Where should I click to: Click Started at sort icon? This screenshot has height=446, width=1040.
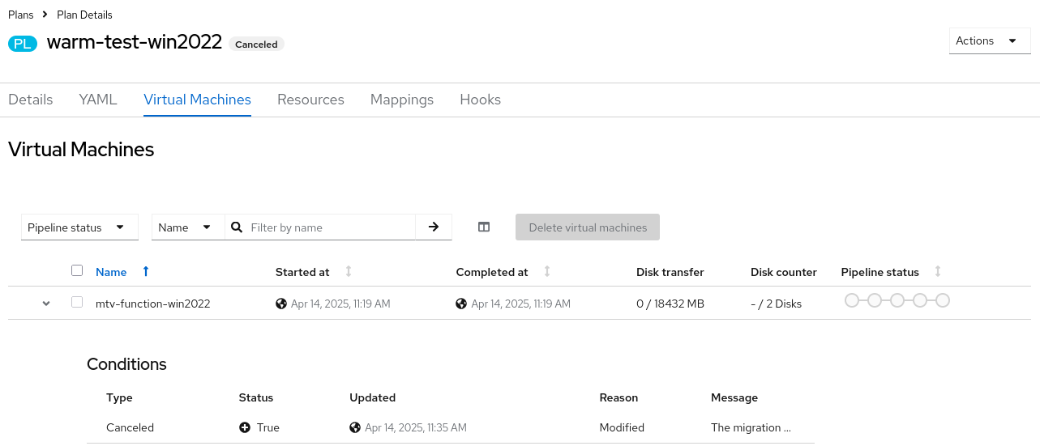click(349, 272)
